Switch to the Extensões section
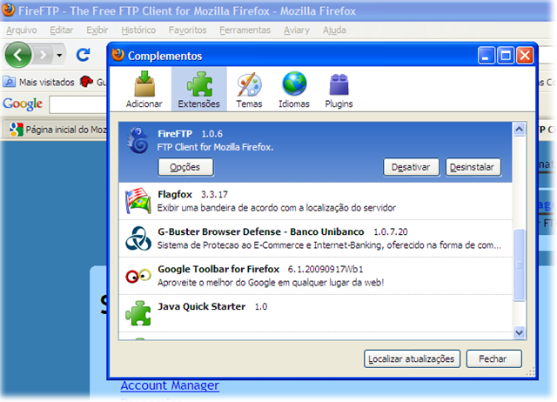557x402 pixels. click(199, 90)
